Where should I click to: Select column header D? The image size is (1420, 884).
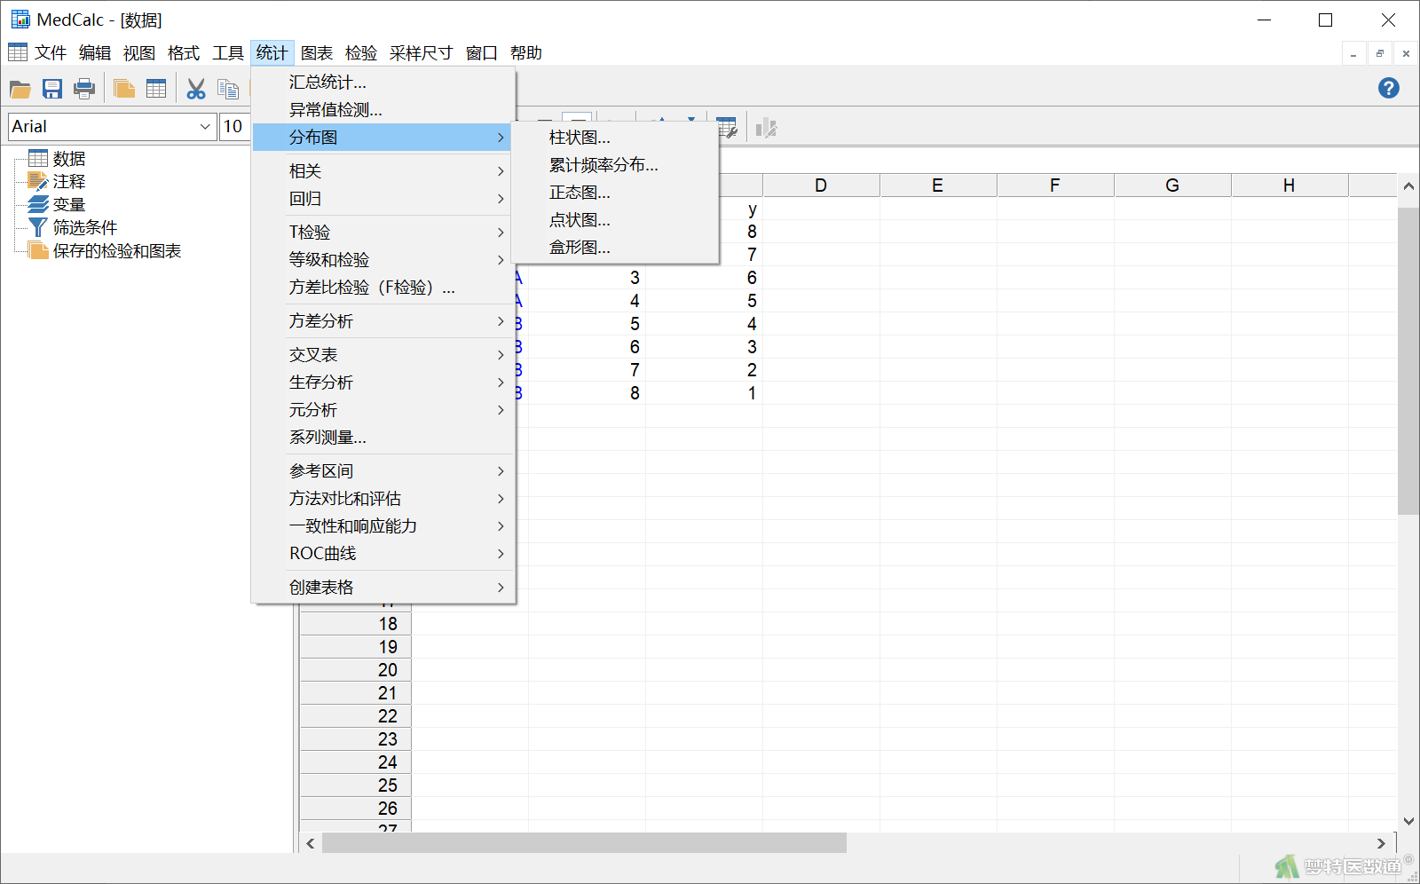click(821, 185)
